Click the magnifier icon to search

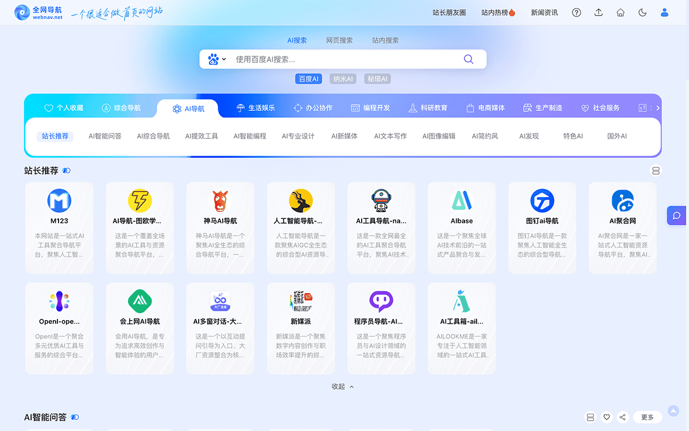(x=468, y=59)
